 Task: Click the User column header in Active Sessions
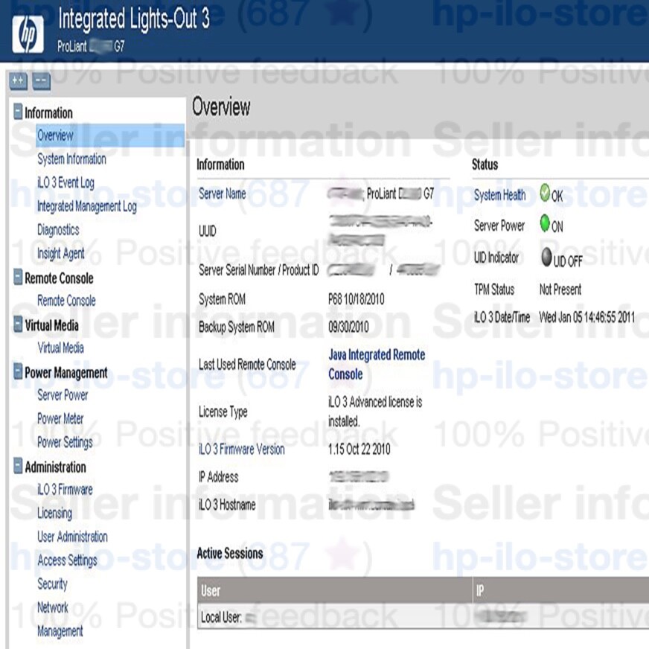pos(335,589)
